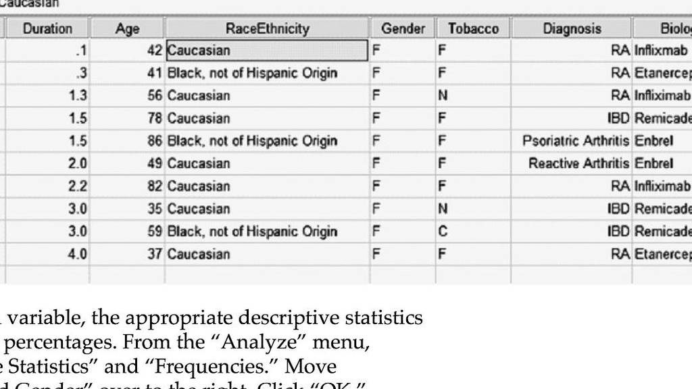Select the Duration cell showing 4.0
The width and height of the screenshot is (692, 389).
[47, 255]
